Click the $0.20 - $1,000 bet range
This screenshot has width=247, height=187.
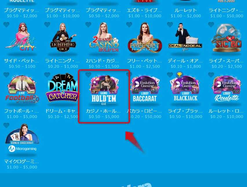(63, 66)
